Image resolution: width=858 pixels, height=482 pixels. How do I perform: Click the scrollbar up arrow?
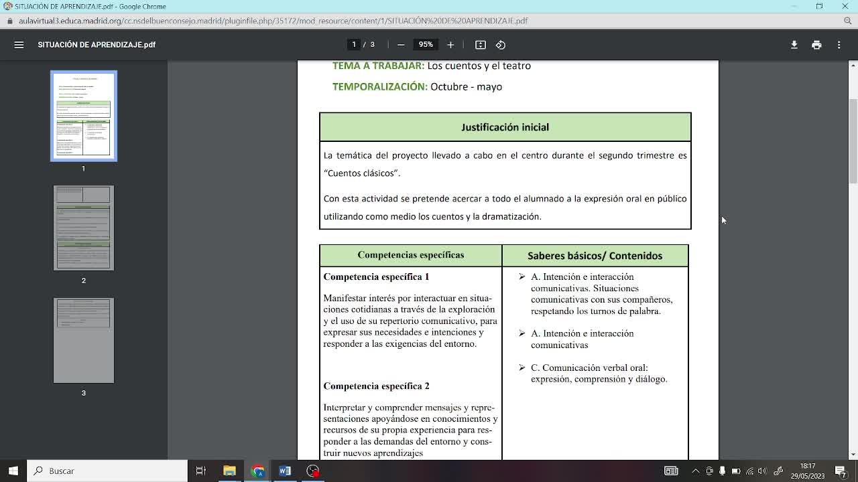click(853, 65)
